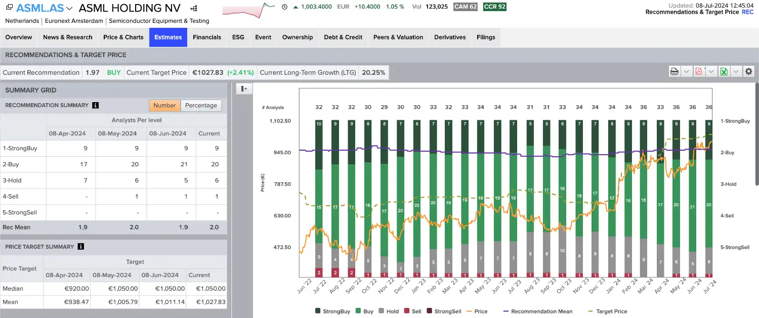The height and width of the screenshot is (318, 759).
Task: Switch the summary to Percentage view
Action: 201,105
